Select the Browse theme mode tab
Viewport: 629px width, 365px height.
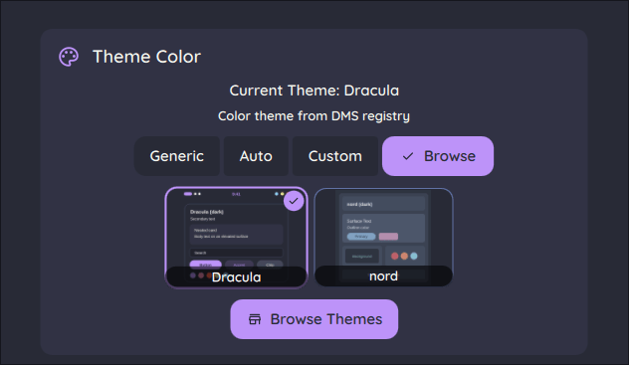point(438,156)
